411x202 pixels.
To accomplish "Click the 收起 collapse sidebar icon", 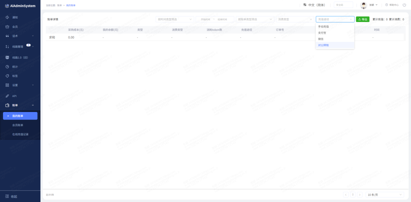I will pos(7,196).
